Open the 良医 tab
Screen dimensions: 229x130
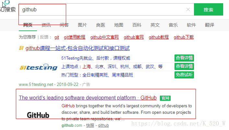(x=101, y=25)
